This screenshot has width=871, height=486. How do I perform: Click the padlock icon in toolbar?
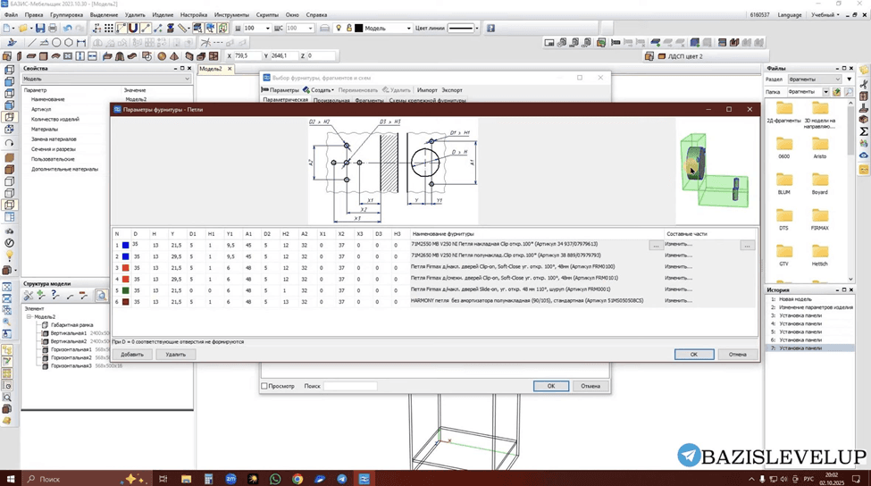348,28
